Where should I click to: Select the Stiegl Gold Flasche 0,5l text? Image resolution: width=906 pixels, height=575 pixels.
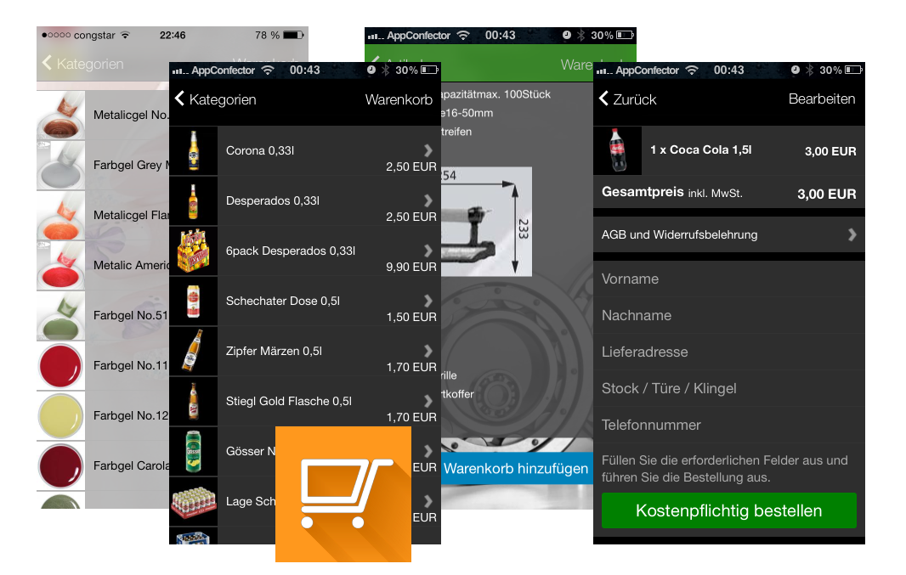[x=289, y=401]
